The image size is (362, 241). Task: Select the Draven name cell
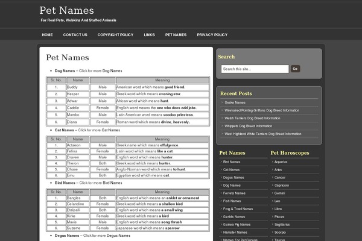pos(78,157)
